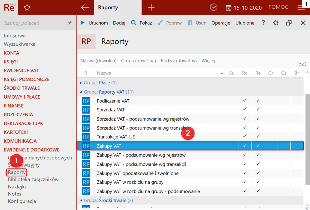Open a new tab with plus icon
Viewport: 310px width, 210px height.
pos(151,8)
